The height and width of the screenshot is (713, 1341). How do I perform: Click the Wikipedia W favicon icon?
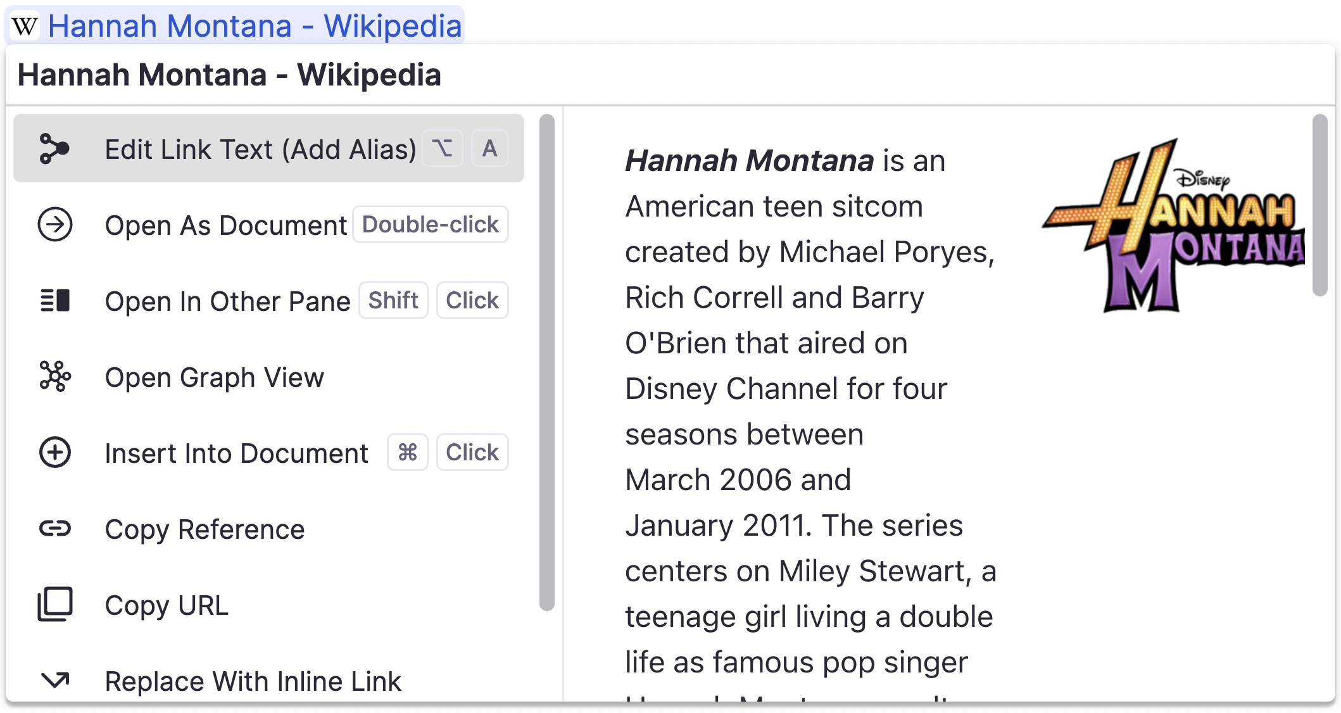25,26
